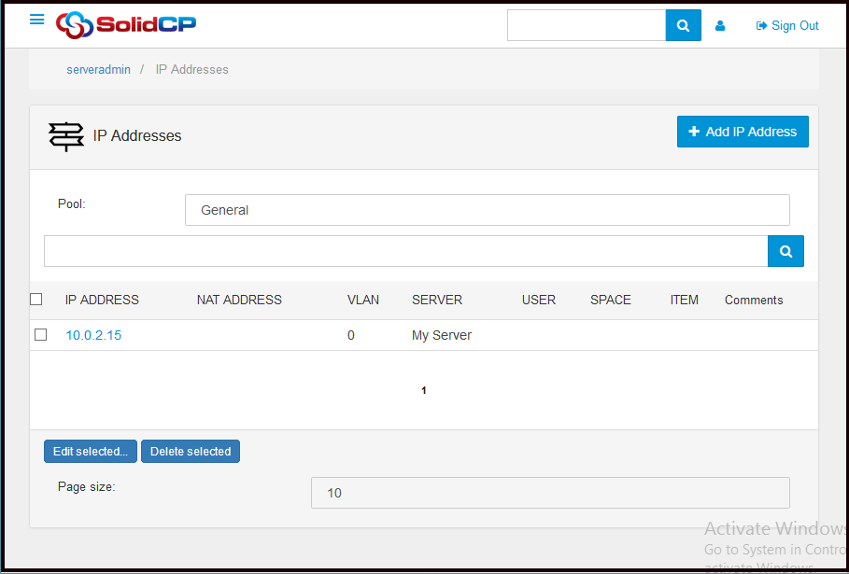
Task: Tick the select-all checkbox in table header
Action: click(x=36, y=300)
